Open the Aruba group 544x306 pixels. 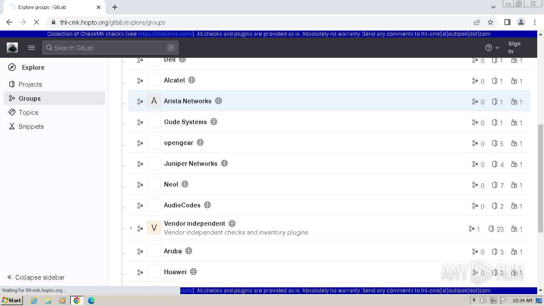pos(173,251)
